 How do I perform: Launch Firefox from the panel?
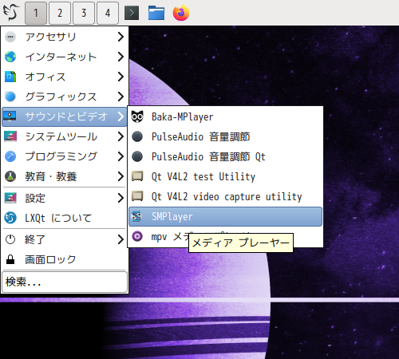tap(181, 13)
